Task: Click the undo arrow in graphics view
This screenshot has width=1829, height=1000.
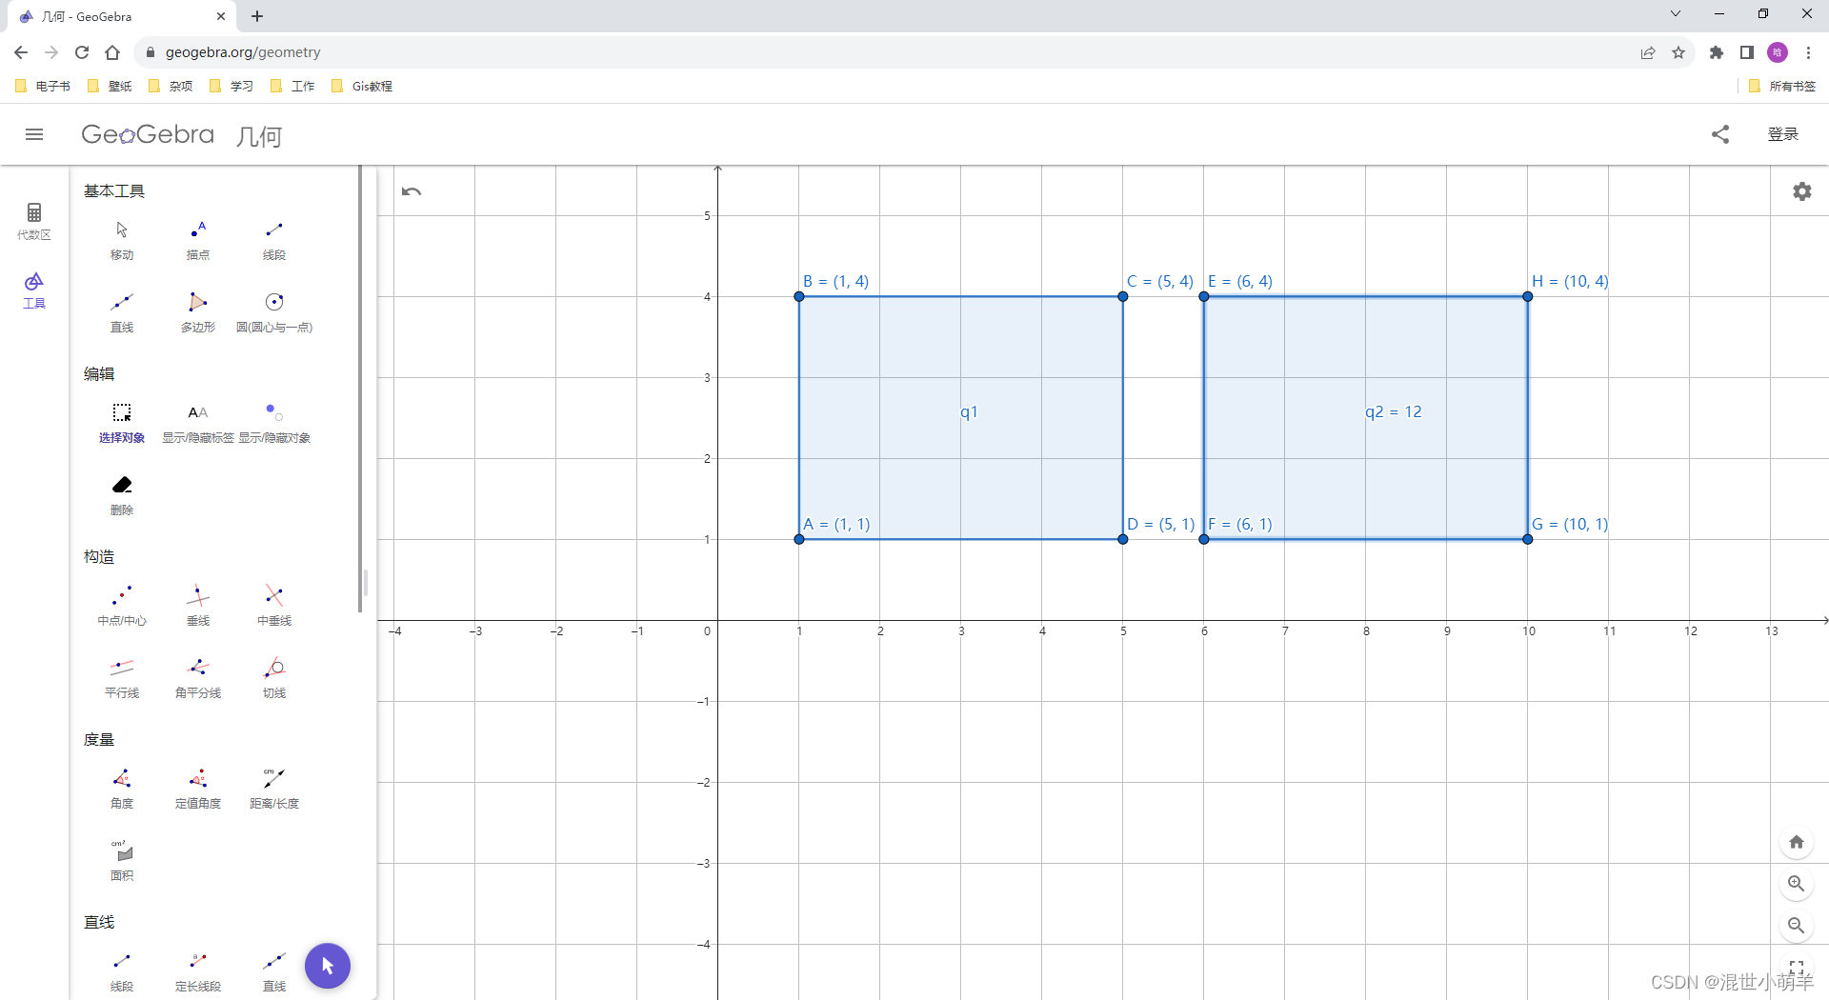Action: tap(412, 191)
